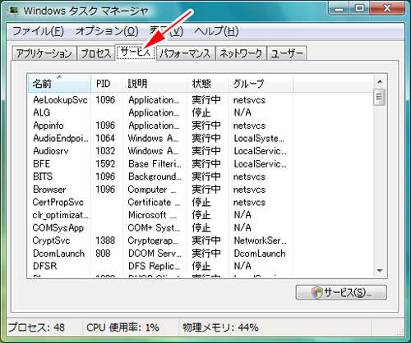Image resolution: width=411 pixels, height=343 pixels.
Task: Sort by the PID column header
Action: (x=107, y=83)
